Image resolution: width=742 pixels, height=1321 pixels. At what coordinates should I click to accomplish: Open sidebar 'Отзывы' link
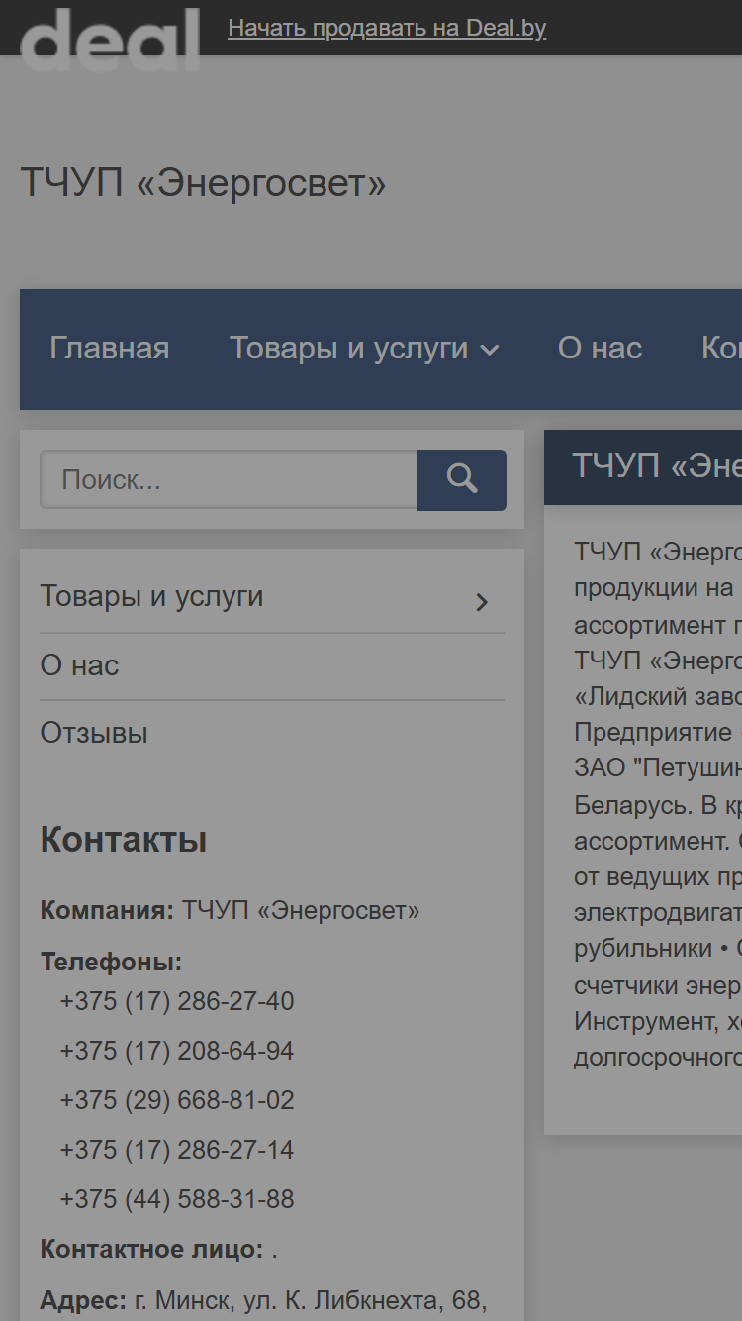click(94, 733)
